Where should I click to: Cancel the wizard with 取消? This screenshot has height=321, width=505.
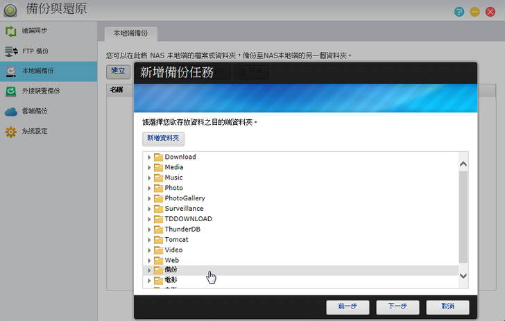click(447, 307)
